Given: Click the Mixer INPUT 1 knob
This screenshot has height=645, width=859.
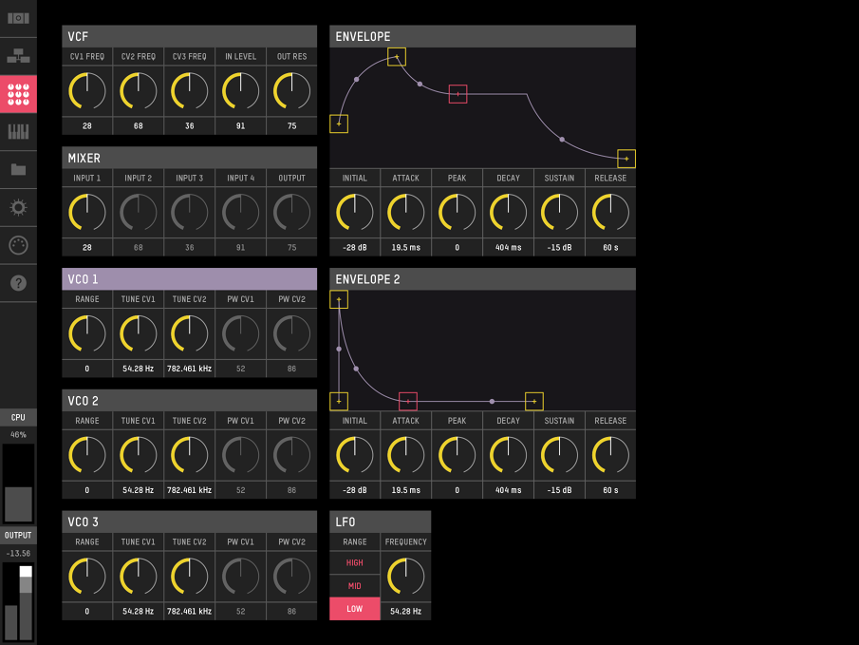Looking at the screenshot, I should 87,212.
